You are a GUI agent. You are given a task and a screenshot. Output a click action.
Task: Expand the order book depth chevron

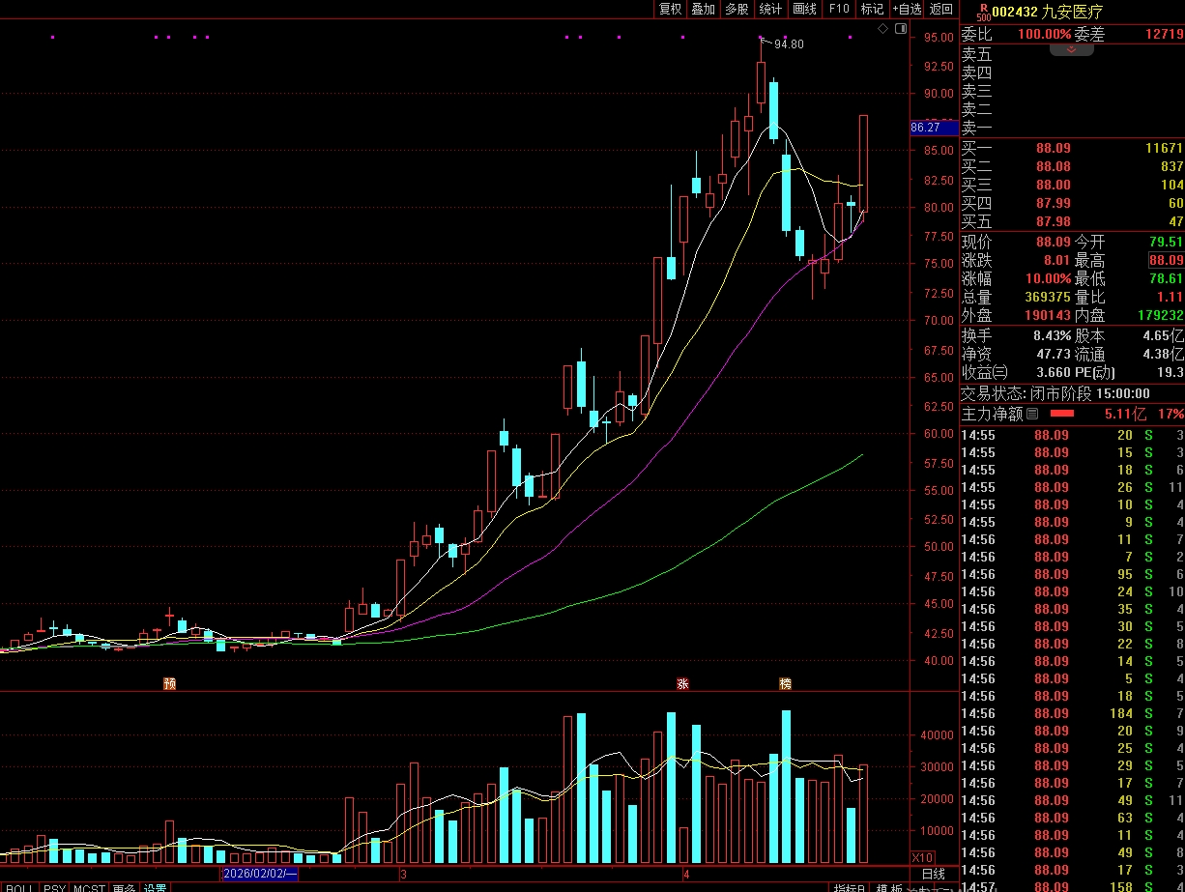pos(1071,48)
